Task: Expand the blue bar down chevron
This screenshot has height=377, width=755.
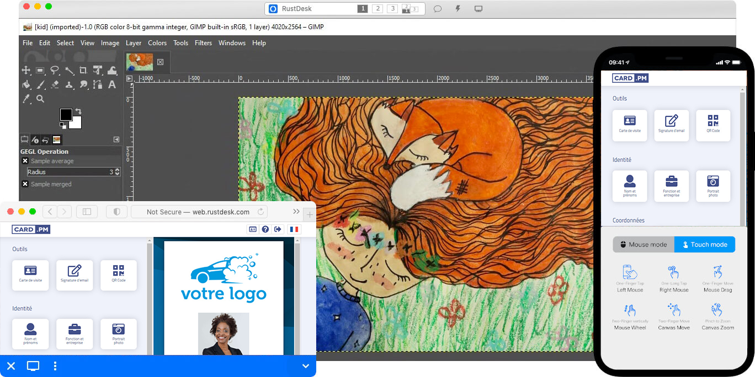Action: click(x=306, y=366)
